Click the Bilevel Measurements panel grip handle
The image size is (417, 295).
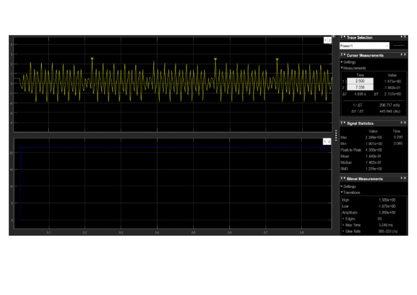click(x=342, y=179)
